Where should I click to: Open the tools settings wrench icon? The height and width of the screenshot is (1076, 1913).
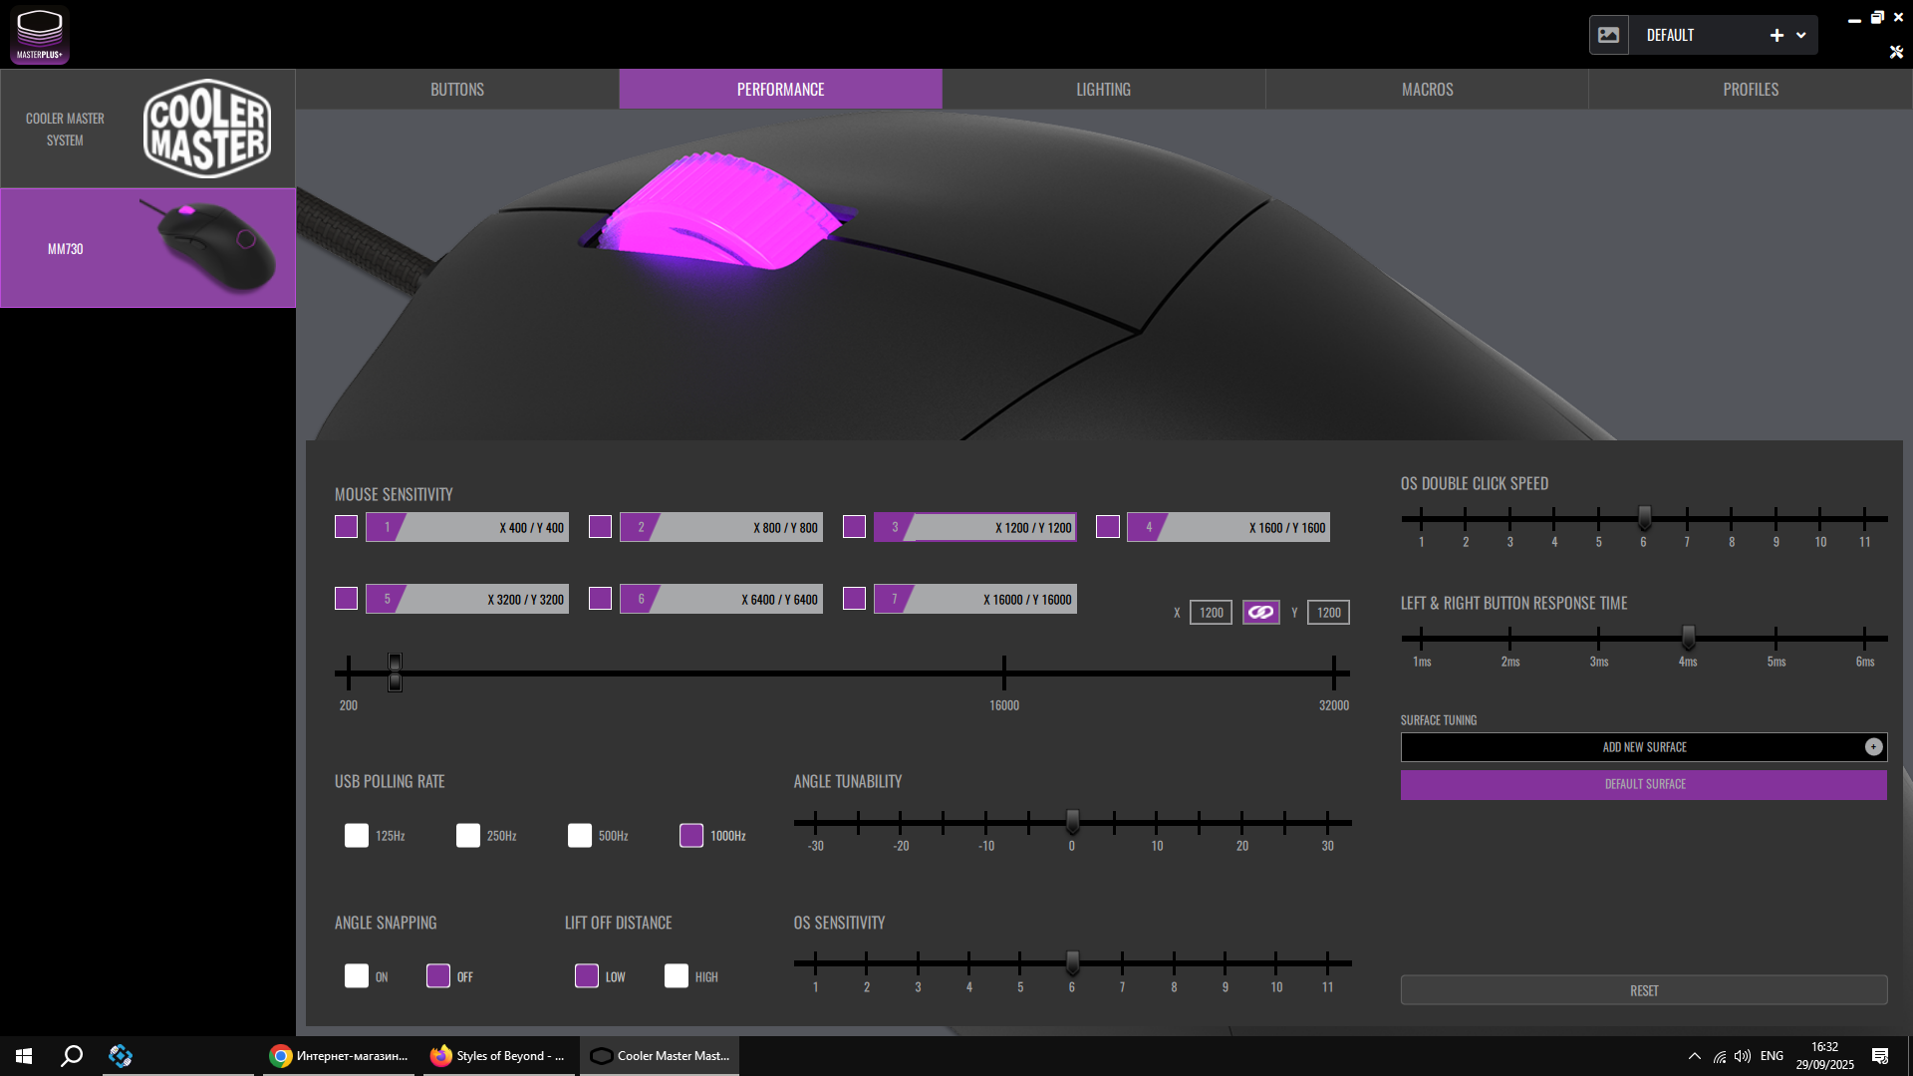pos(1896,52)
